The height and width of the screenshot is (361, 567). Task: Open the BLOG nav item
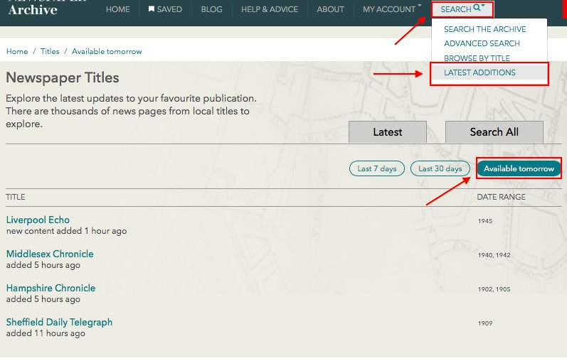[211, 9]
